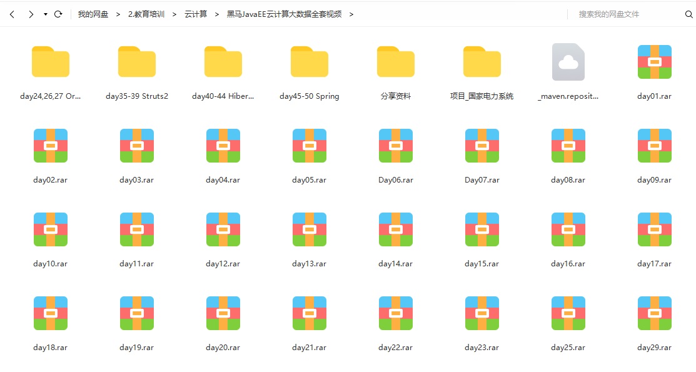Select the day22.rar archive
Image resolution: width=696 pixels, height=372 pixels.
(395, 313)
